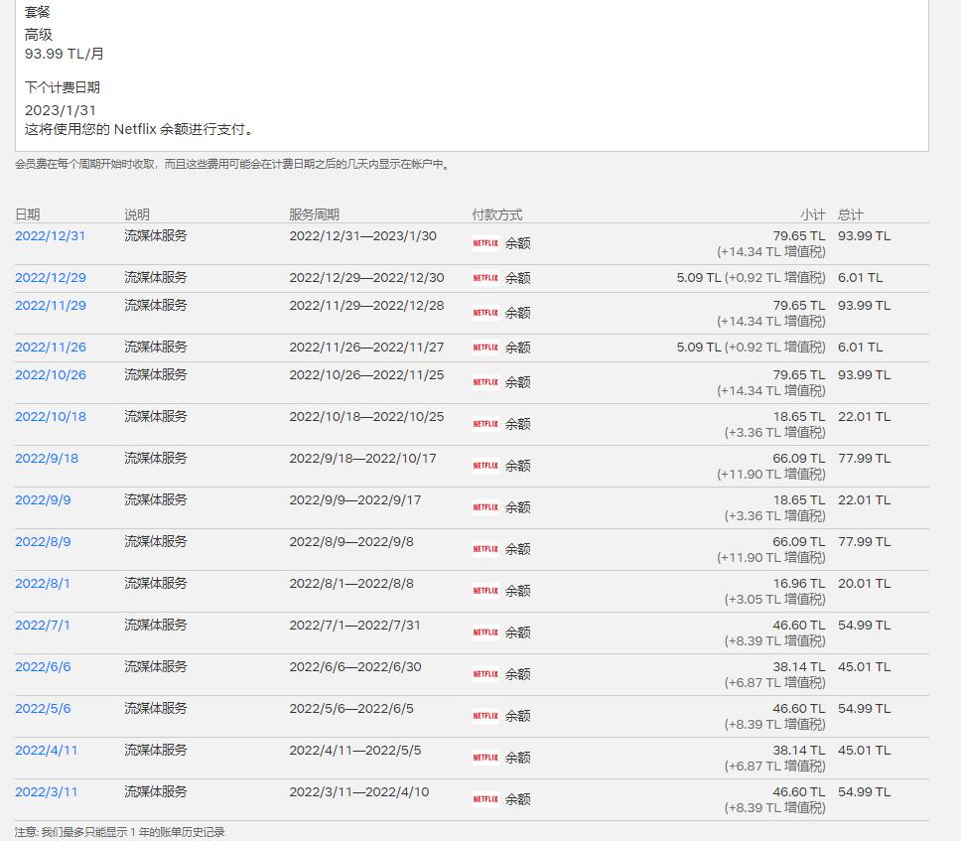Open the 2022/12/31 invoice date link
Screen dimensions: 961x841
(x=51, y=236)
